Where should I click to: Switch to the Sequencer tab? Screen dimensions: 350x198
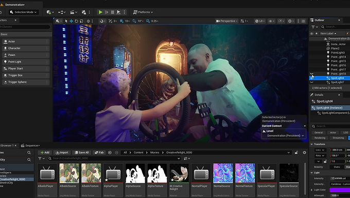(x=30, y=146)
